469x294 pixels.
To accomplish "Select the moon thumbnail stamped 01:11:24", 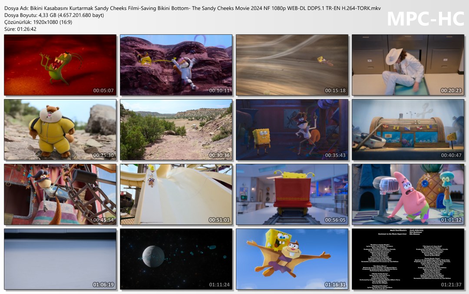I will pos(176,259).
